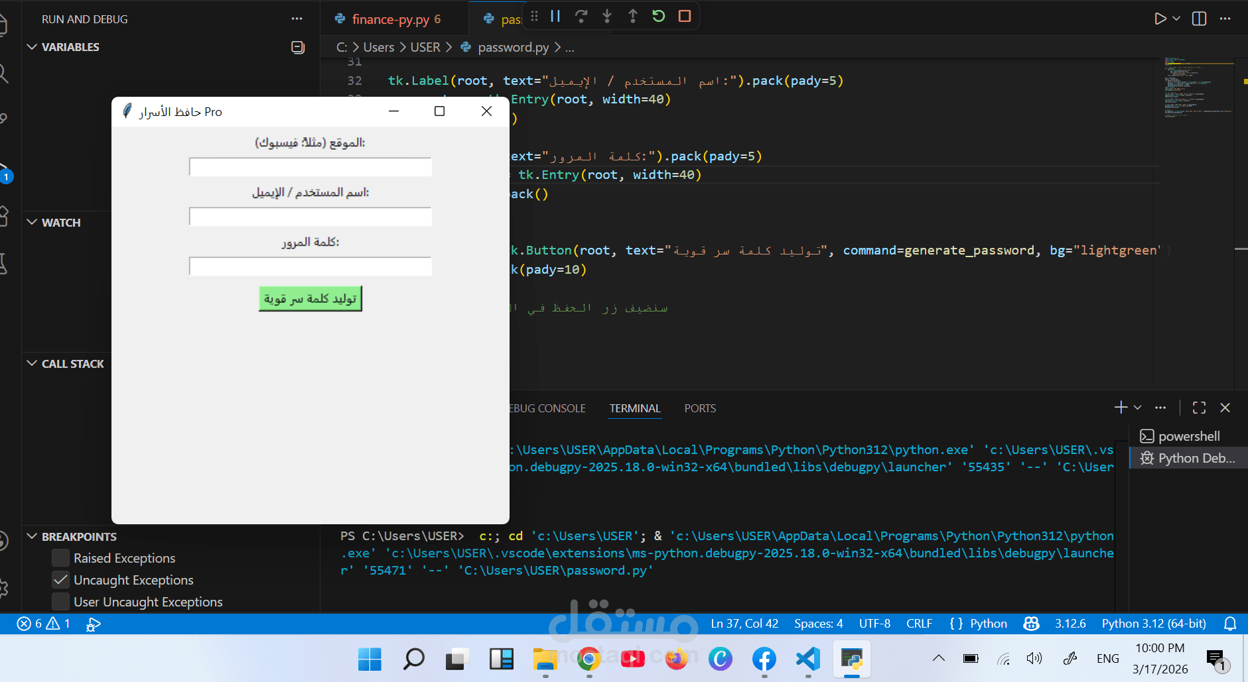
Task: Change file encoding UTF-8
Action: click(874, 624)
